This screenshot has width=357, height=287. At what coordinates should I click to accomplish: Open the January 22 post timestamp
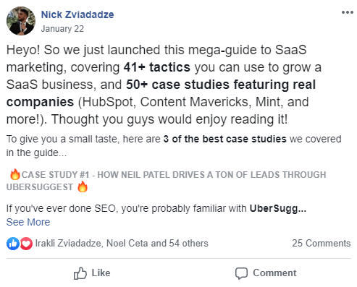coord(62,29)
